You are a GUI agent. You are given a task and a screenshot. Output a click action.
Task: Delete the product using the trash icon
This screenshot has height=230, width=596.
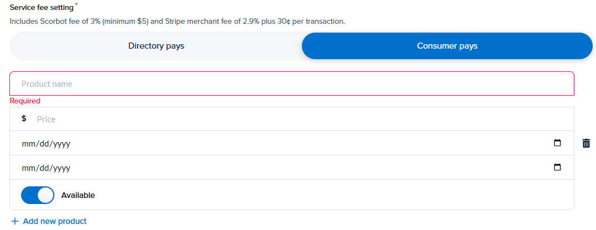tap(586, 144)
